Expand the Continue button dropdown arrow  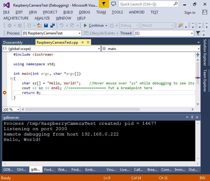click(x=106, y=25)
